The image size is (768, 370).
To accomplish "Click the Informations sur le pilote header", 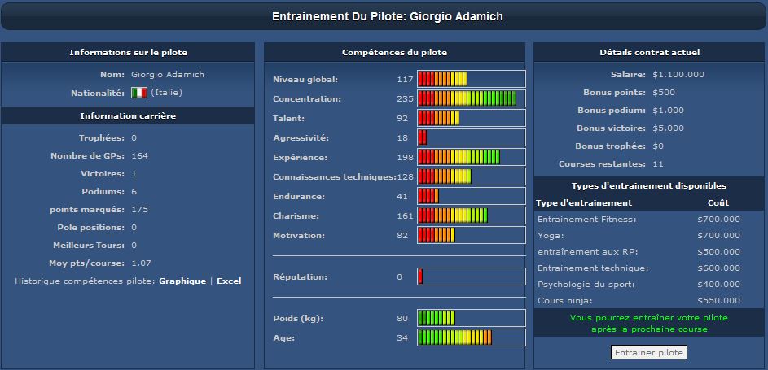I will pyautogui.click(x=128, y=52).
